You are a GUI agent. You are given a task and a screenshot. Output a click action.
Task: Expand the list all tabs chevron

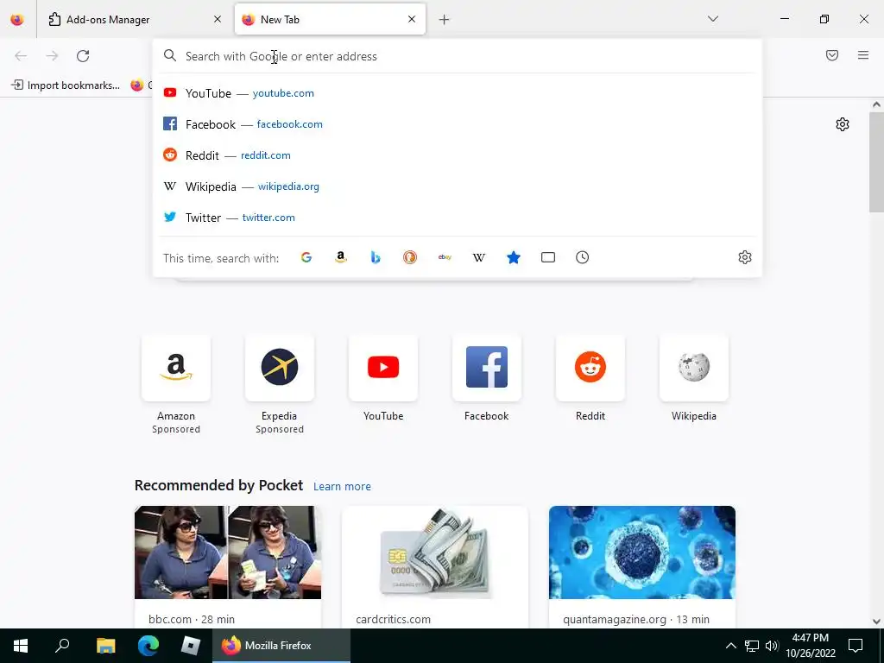click(713, 19)
